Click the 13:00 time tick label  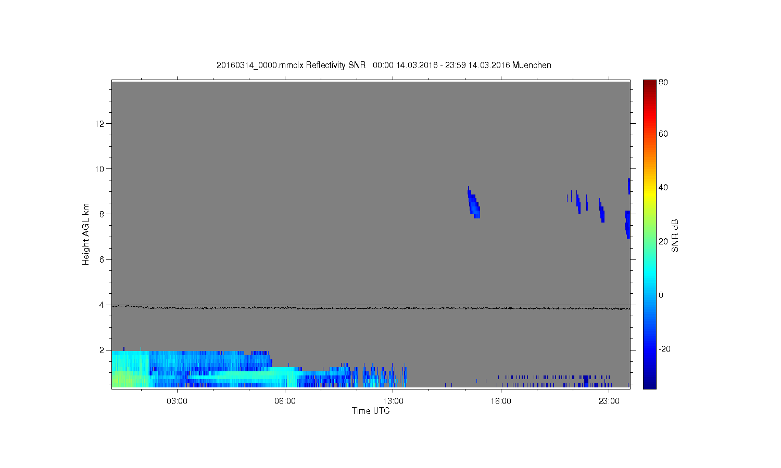point(393,401)
